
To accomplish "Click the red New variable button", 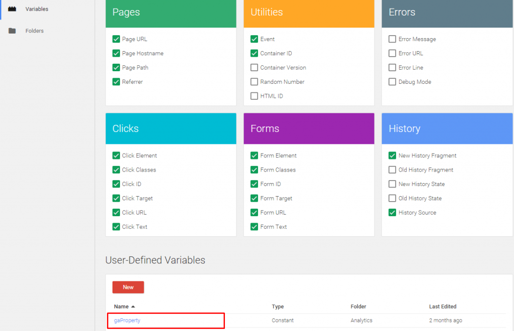I will (128, 287).
